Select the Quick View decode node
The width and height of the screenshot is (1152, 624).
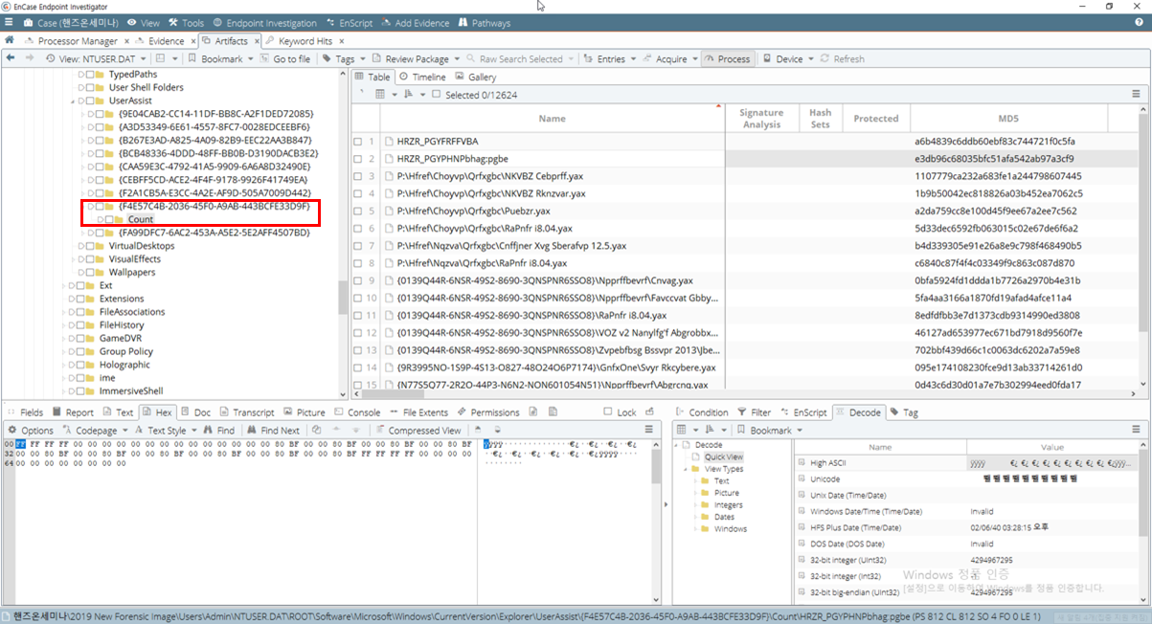pos(723,457)
